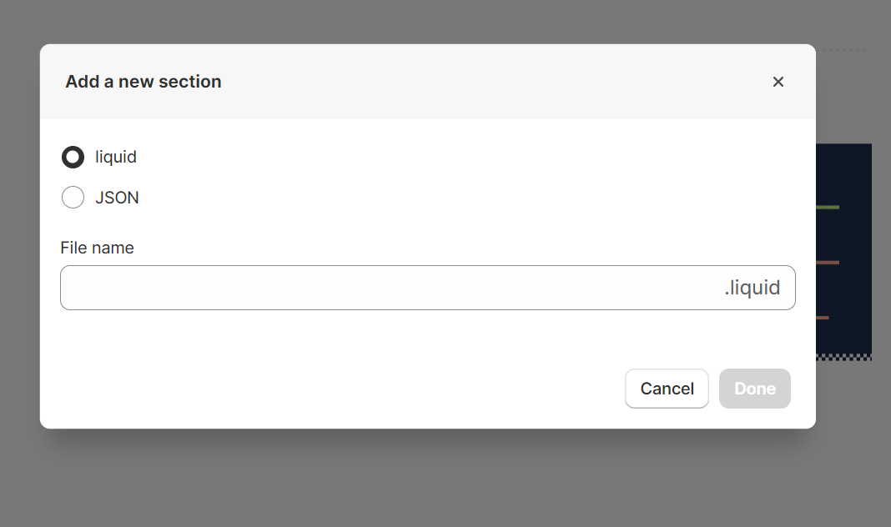Click the lower red line in dark panel

coord(823,318)
